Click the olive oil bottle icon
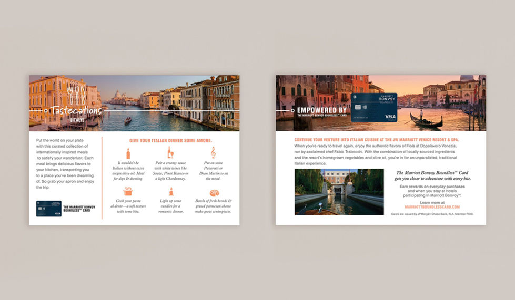 pos(128,153)
